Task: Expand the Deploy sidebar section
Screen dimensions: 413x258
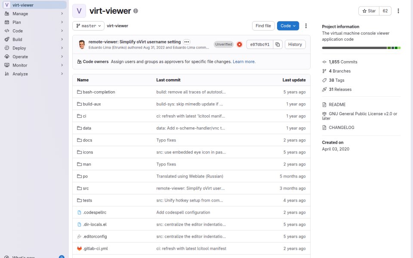Action: [34, 48]
